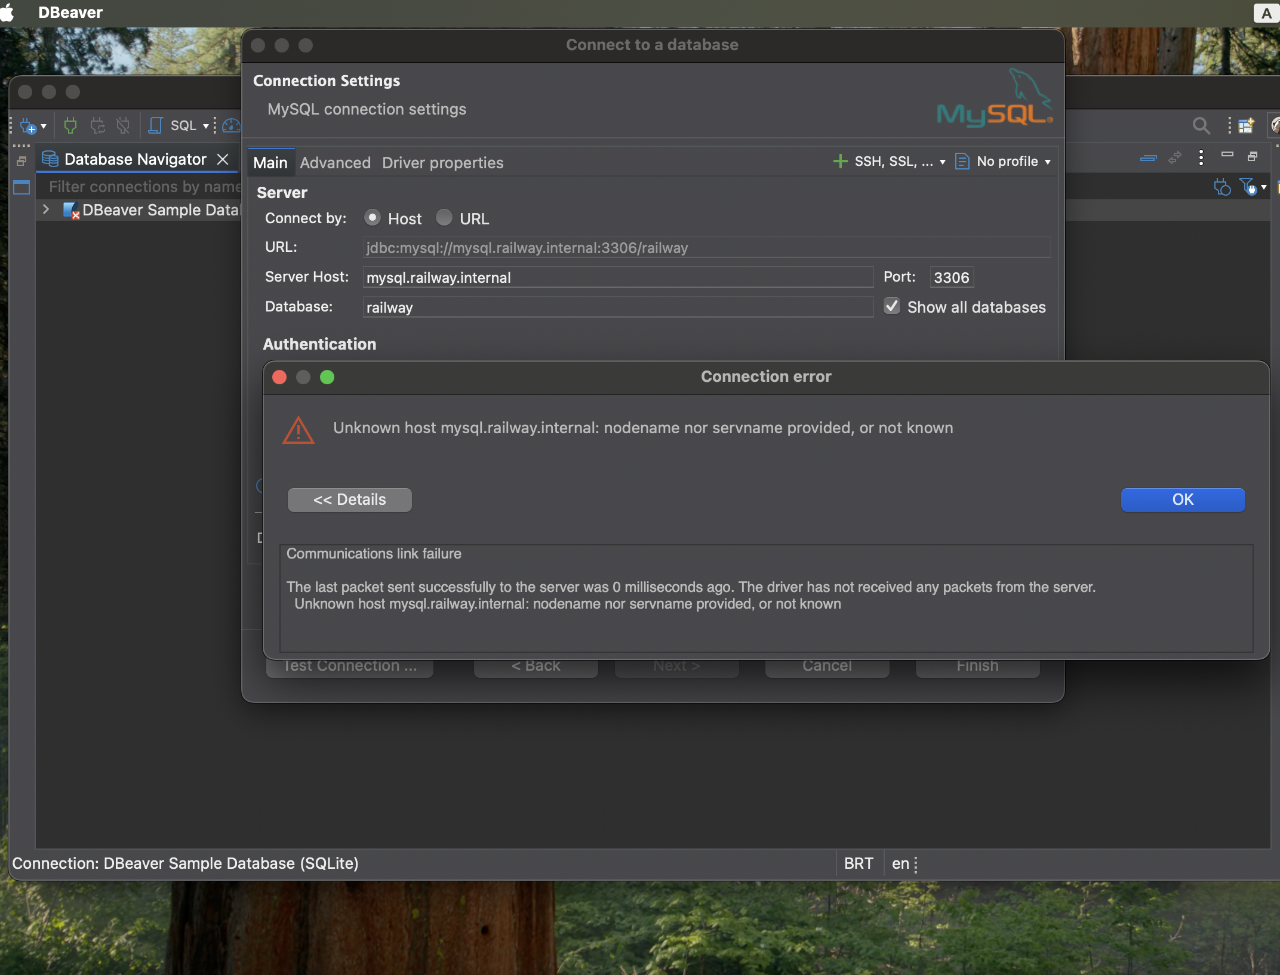Click the New Database Connection plug icon
Screen dimensions: 1280x975
27,126
